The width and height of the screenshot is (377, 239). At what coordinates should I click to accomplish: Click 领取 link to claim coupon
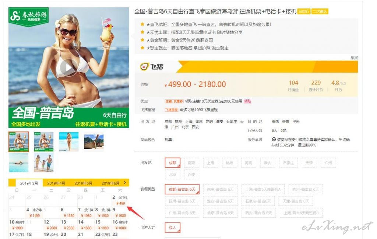tap(247, 101)
